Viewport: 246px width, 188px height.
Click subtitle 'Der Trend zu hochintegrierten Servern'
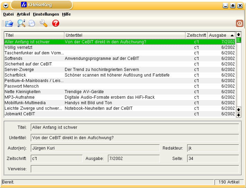coord(102,70)
